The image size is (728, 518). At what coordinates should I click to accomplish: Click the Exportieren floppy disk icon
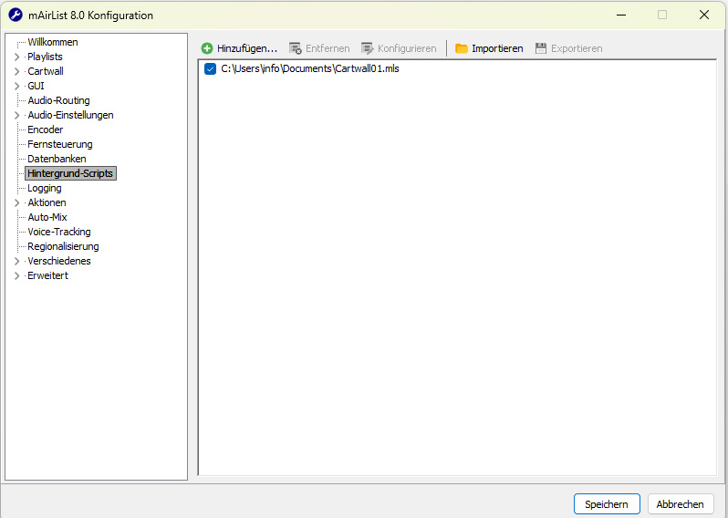click(541, 48)
